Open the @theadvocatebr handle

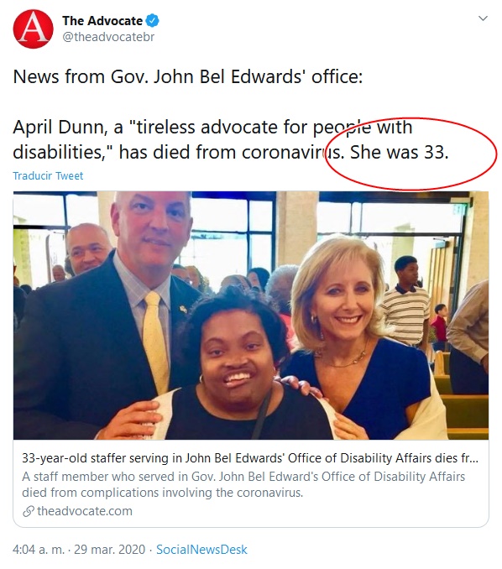[x=108, y=37]
